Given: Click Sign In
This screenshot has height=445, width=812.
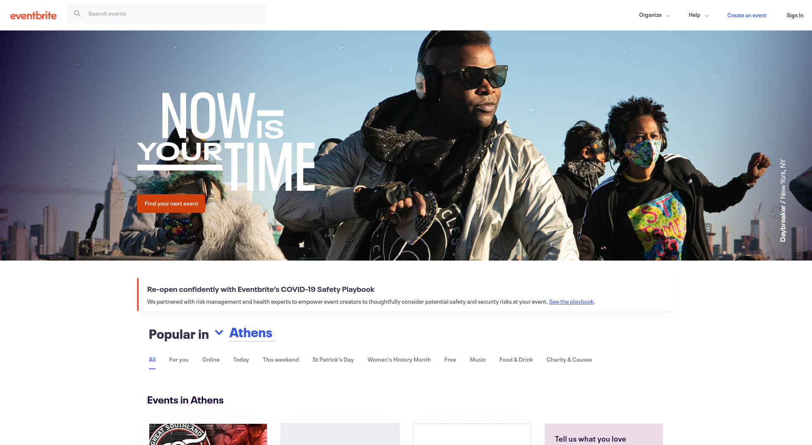Looking at the screenshot, I should point(795,15).
